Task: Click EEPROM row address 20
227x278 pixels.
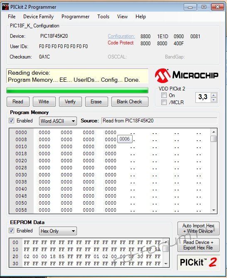Action: click(x=15, y=256)
